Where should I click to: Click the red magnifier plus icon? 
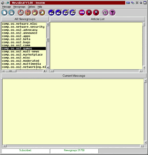(89, 13)
